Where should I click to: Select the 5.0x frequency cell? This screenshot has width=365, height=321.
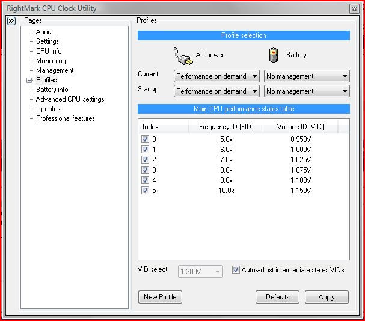coord(226,139)
